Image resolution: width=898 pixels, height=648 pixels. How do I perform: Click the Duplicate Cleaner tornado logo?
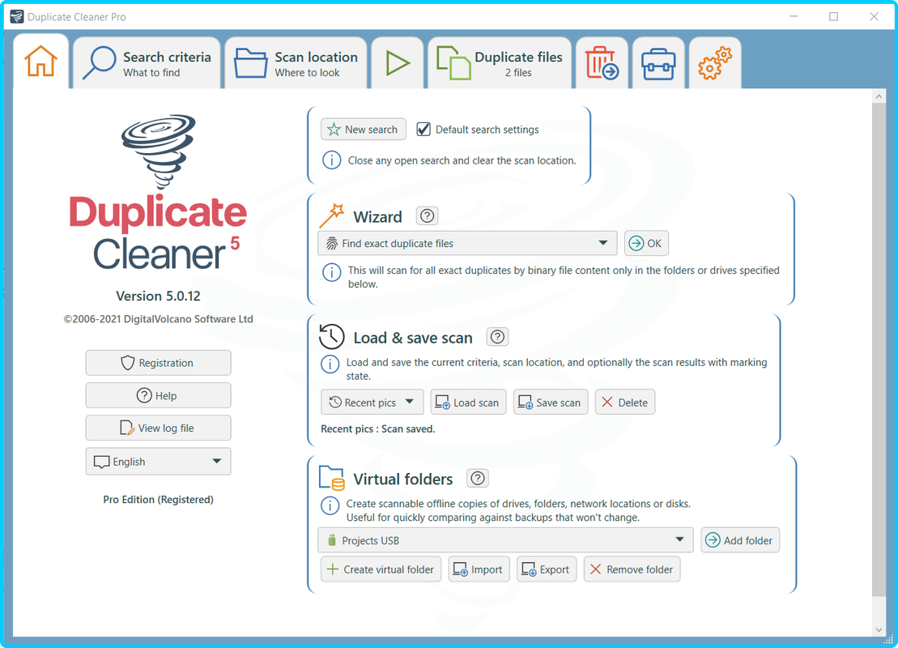click(x=158, y=152)
